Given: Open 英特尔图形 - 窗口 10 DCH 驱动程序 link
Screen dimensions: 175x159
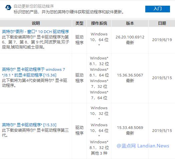Looking at the screenshot, I should [35, 32].
